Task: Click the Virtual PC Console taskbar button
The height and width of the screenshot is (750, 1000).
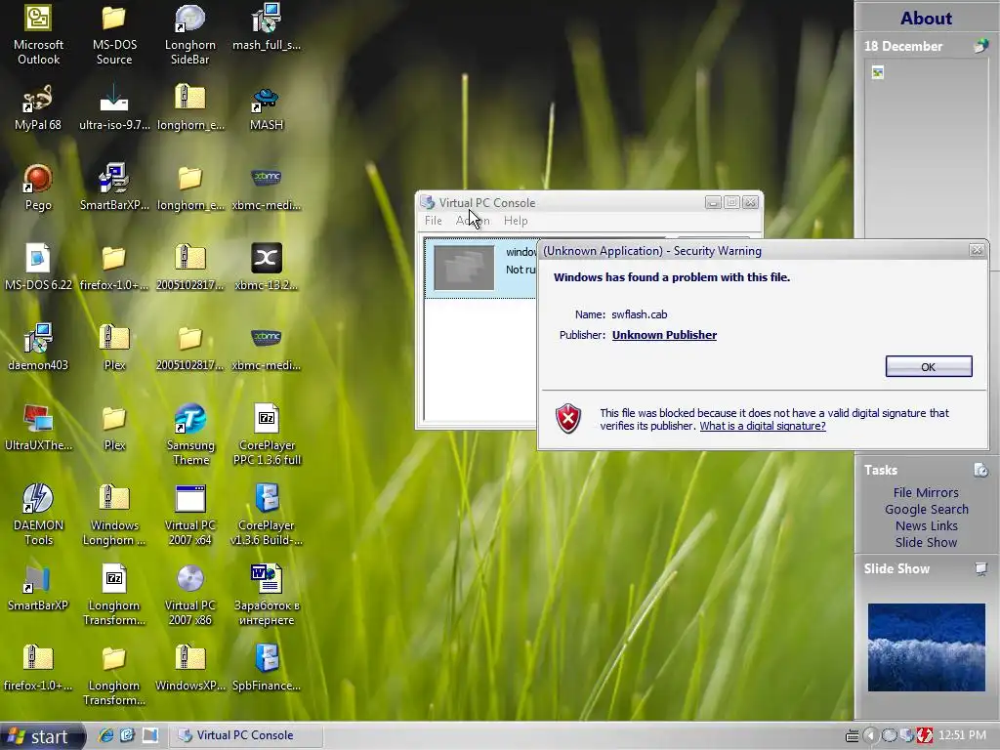Action: coord(245,735)
